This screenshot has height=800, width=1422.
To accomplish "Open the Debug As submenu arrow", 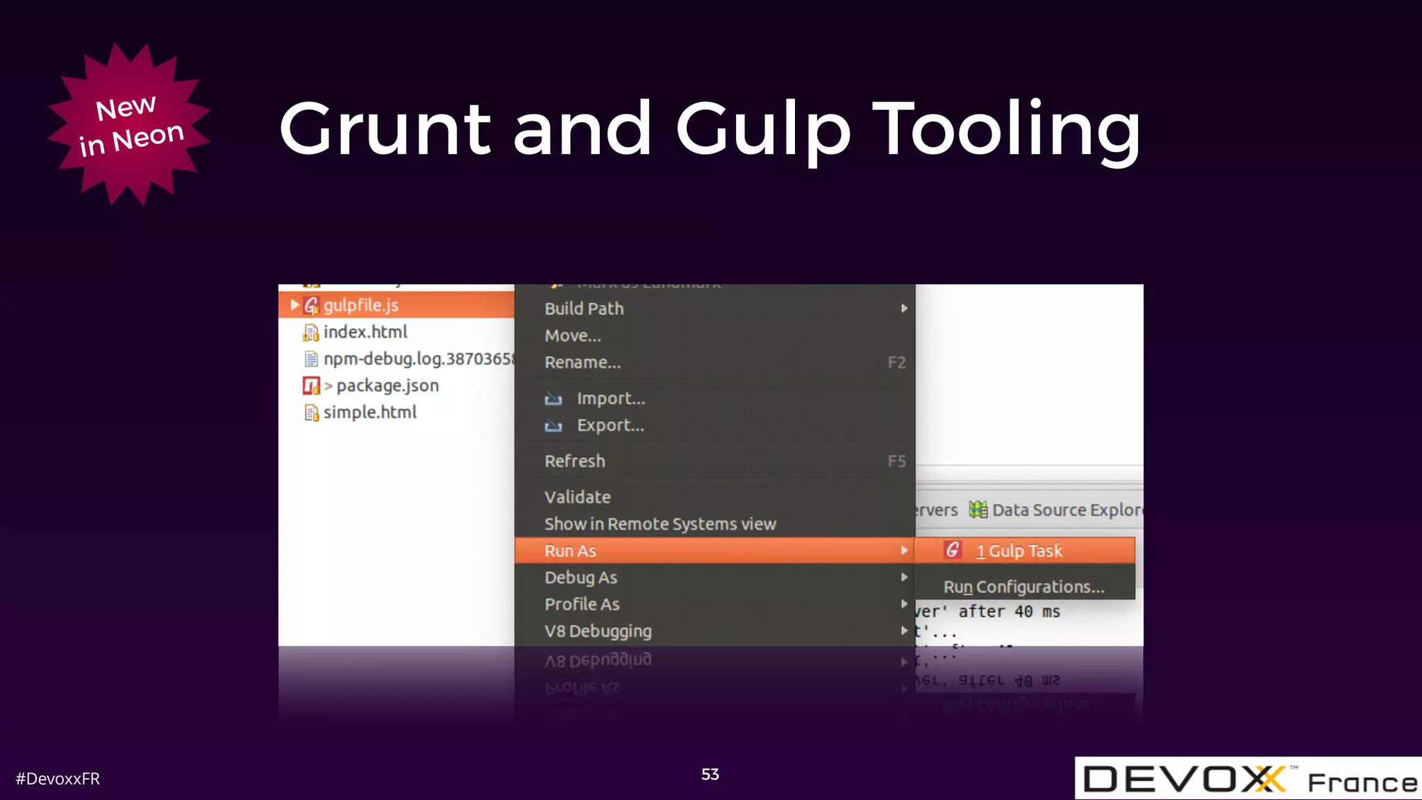I will 904,577.
